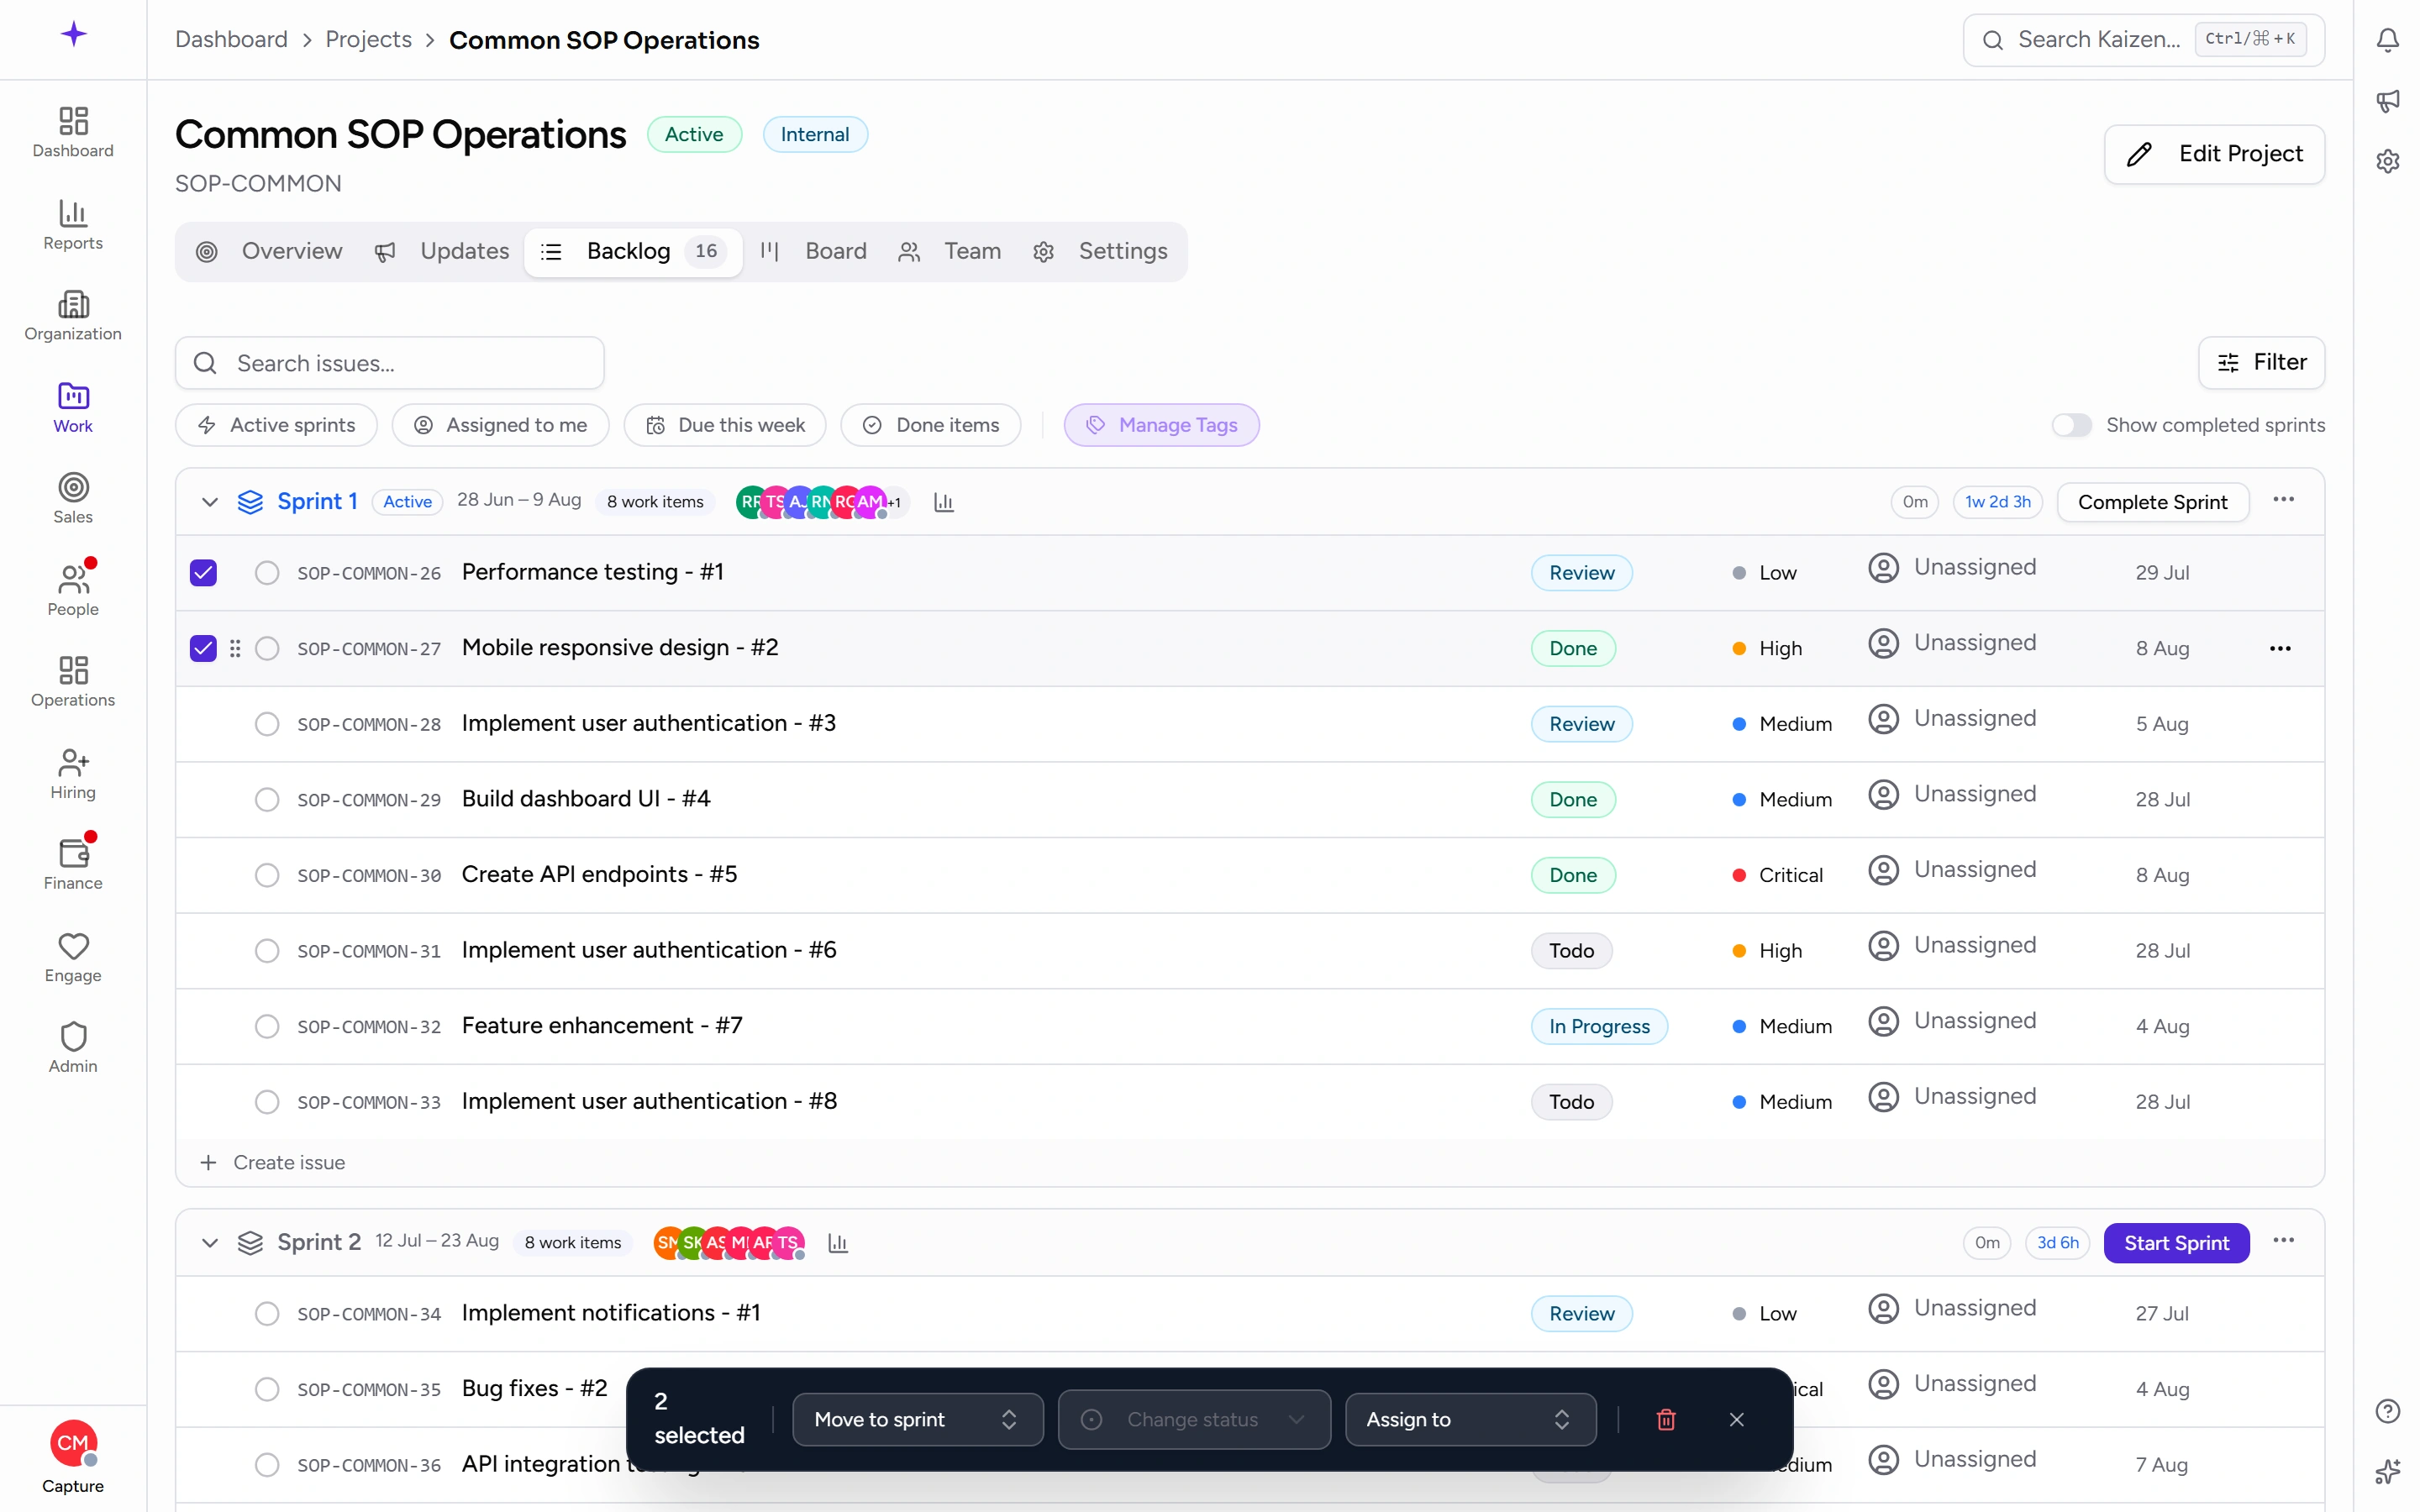Click the Search issues field

coord(389,363)
